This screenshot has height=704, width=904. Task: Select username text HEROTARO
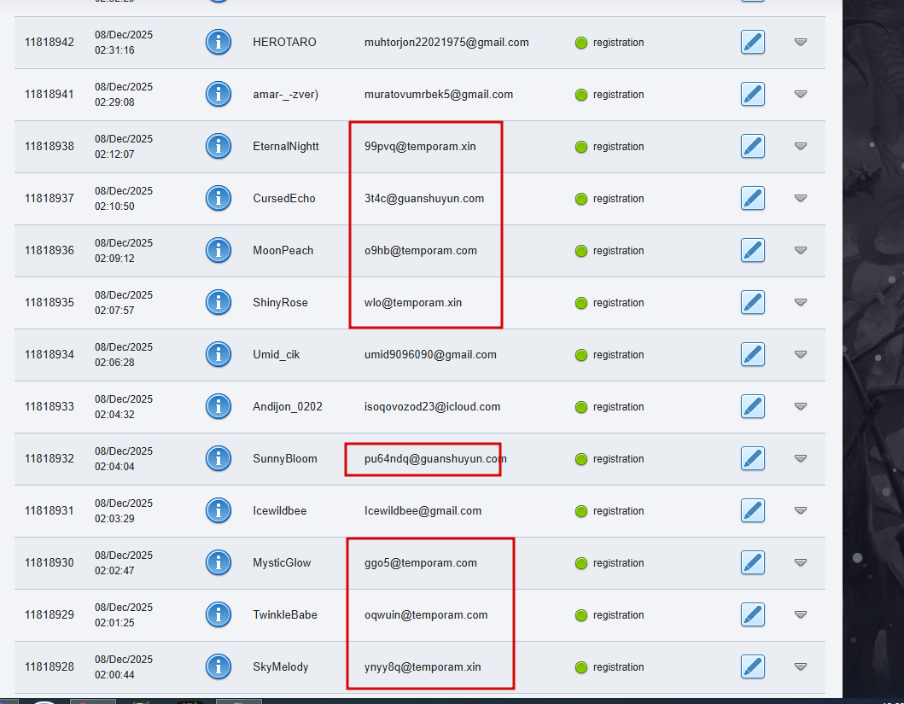pyautogui.click(x=284, y=42)
